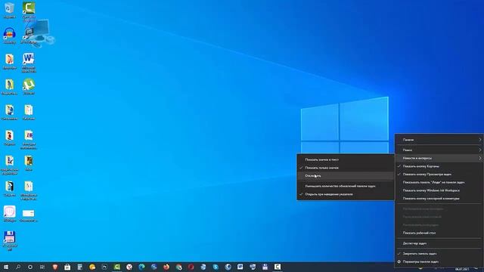
Task: Toggle 'Закрепить панель задач' lock option
Action: coord(439,254)
